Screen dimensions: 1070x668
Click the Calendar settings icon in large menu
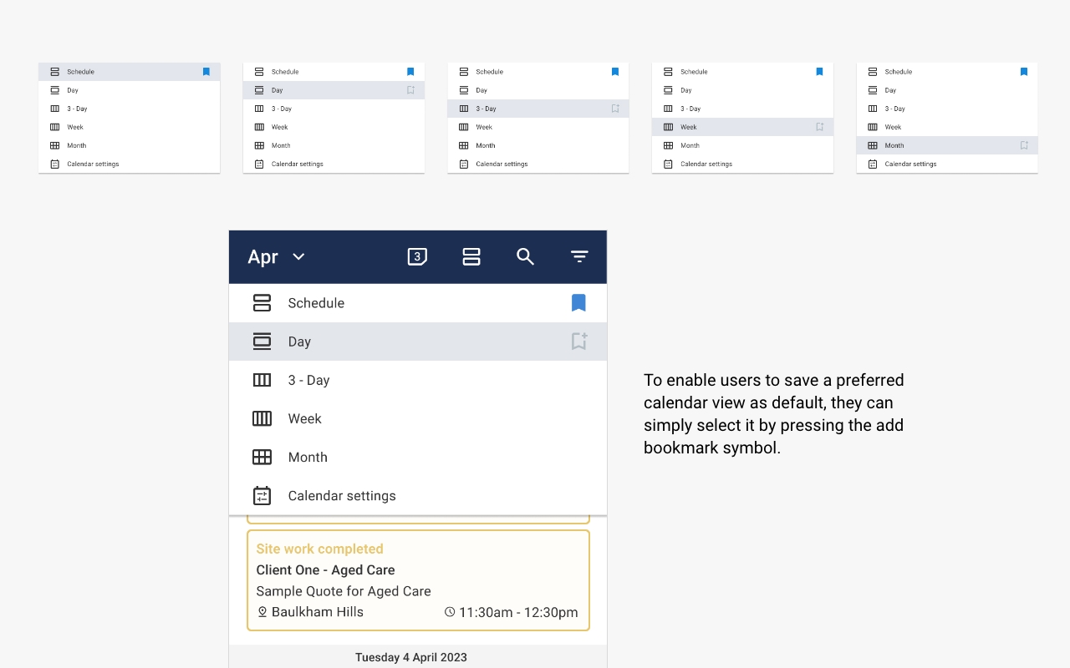click(x=262, y=496)
